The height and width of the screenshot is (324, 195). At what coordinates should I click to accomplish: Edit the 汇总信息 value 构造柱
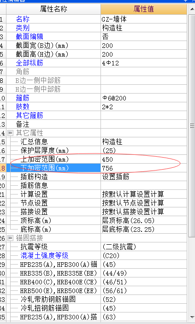pos(144,142)
